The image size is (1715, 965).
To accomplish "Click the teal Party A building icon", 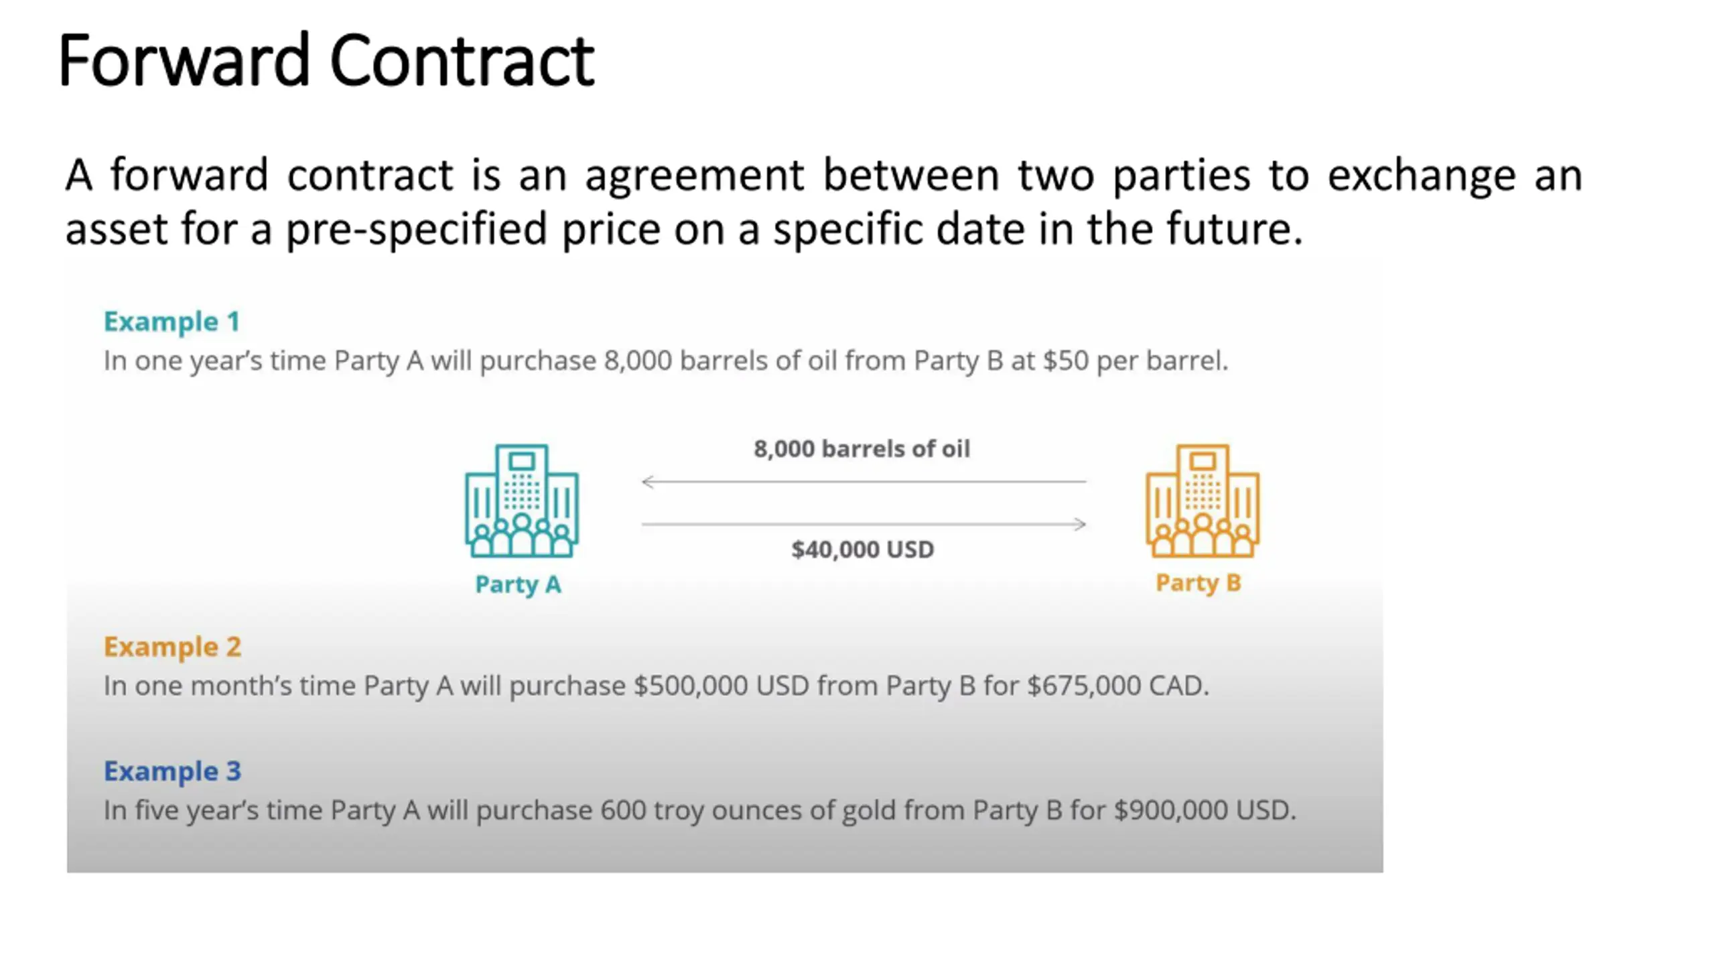I will (522, 501).
